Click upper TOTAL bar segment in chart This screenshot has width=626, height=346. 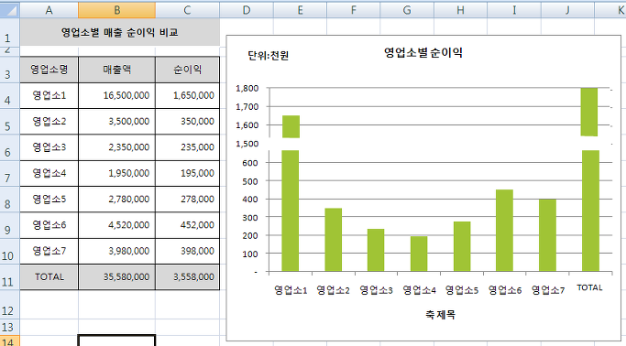tap(589, 112)
